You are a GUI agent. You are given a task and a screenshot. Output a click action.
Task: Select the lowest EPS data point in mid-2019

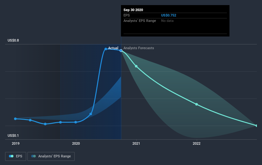(x=45, y=124)
